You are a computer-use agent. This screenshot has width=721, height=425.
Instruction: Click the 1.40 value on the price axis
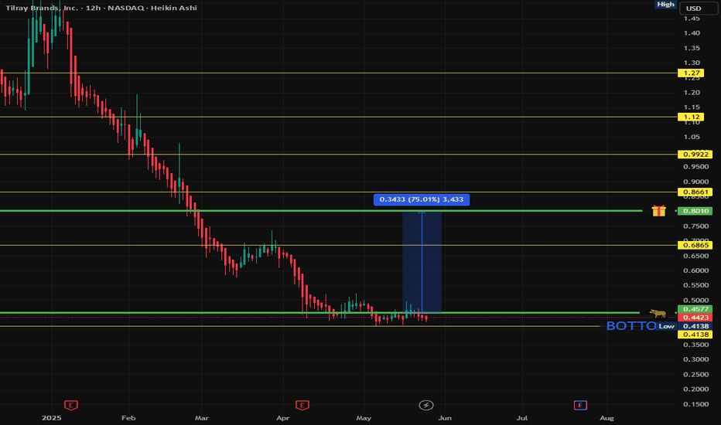(692, 33)
